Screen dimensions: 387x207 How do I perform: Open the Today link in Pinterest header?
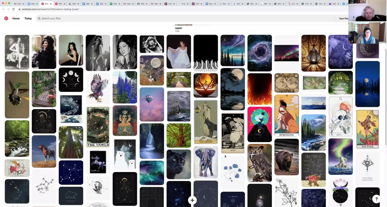tap(28, 18)
